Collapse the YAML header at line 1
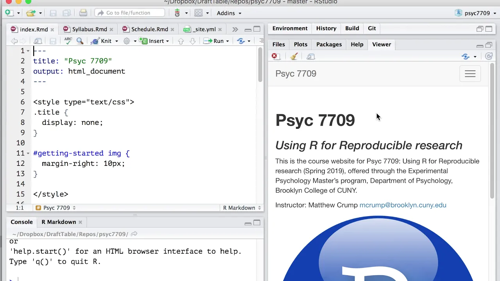The height and width of the screenshot is (281, 500). pos(28,51)
